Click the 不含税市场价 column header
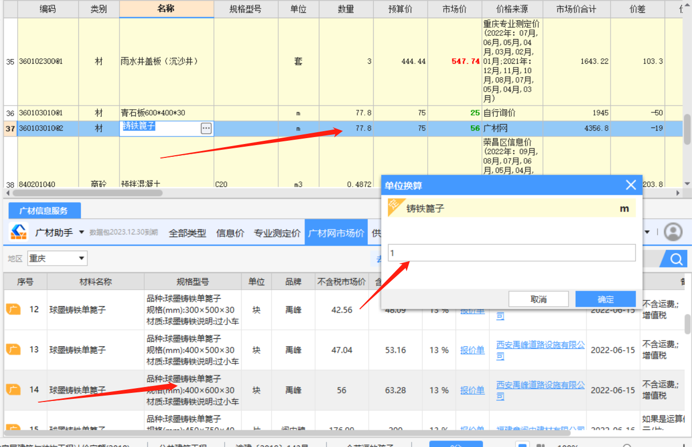The width and height of the screenshot is (692, 447). pos(341,282)
